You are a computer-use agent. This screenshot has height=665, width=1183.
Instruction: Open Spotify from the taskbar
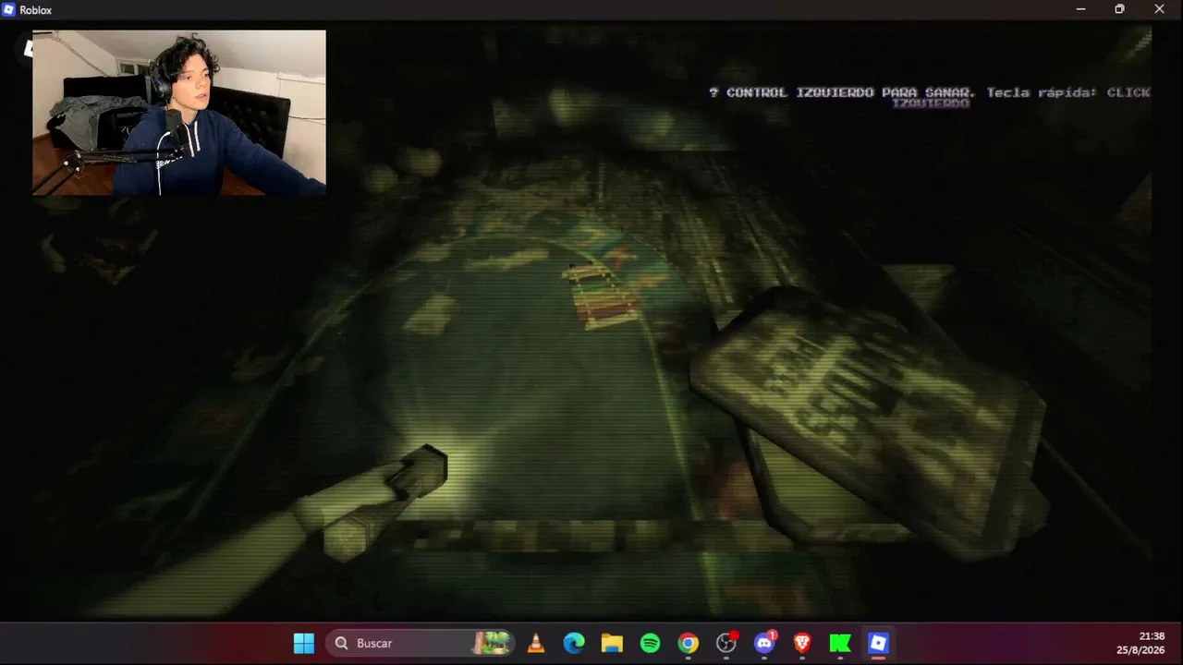[x=650, y=643]
